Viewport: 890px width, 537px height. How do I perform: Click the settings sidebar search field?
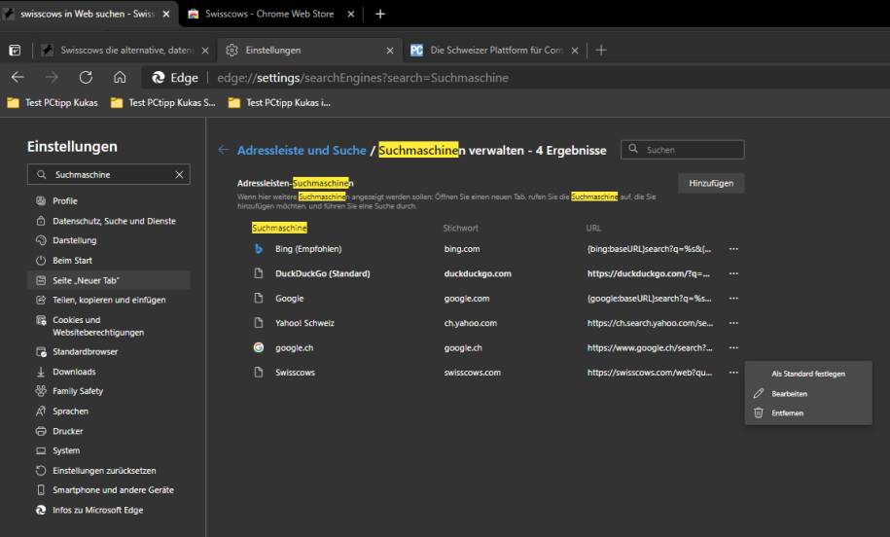108,175
